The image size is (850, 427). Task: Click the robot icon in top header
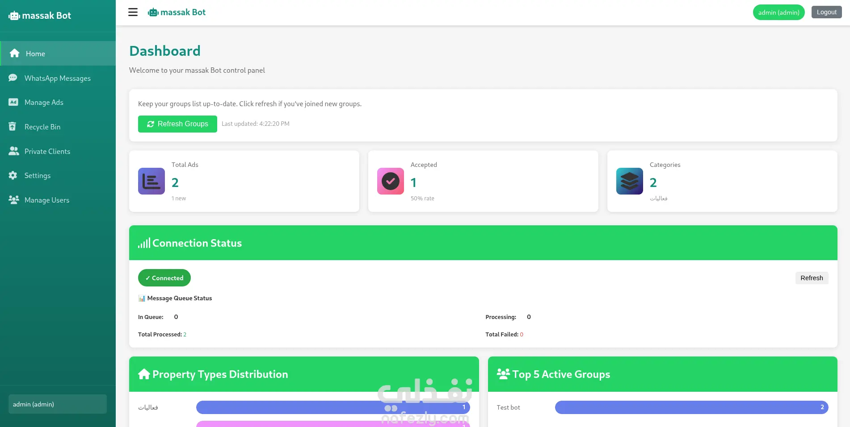tap(153, 12)
